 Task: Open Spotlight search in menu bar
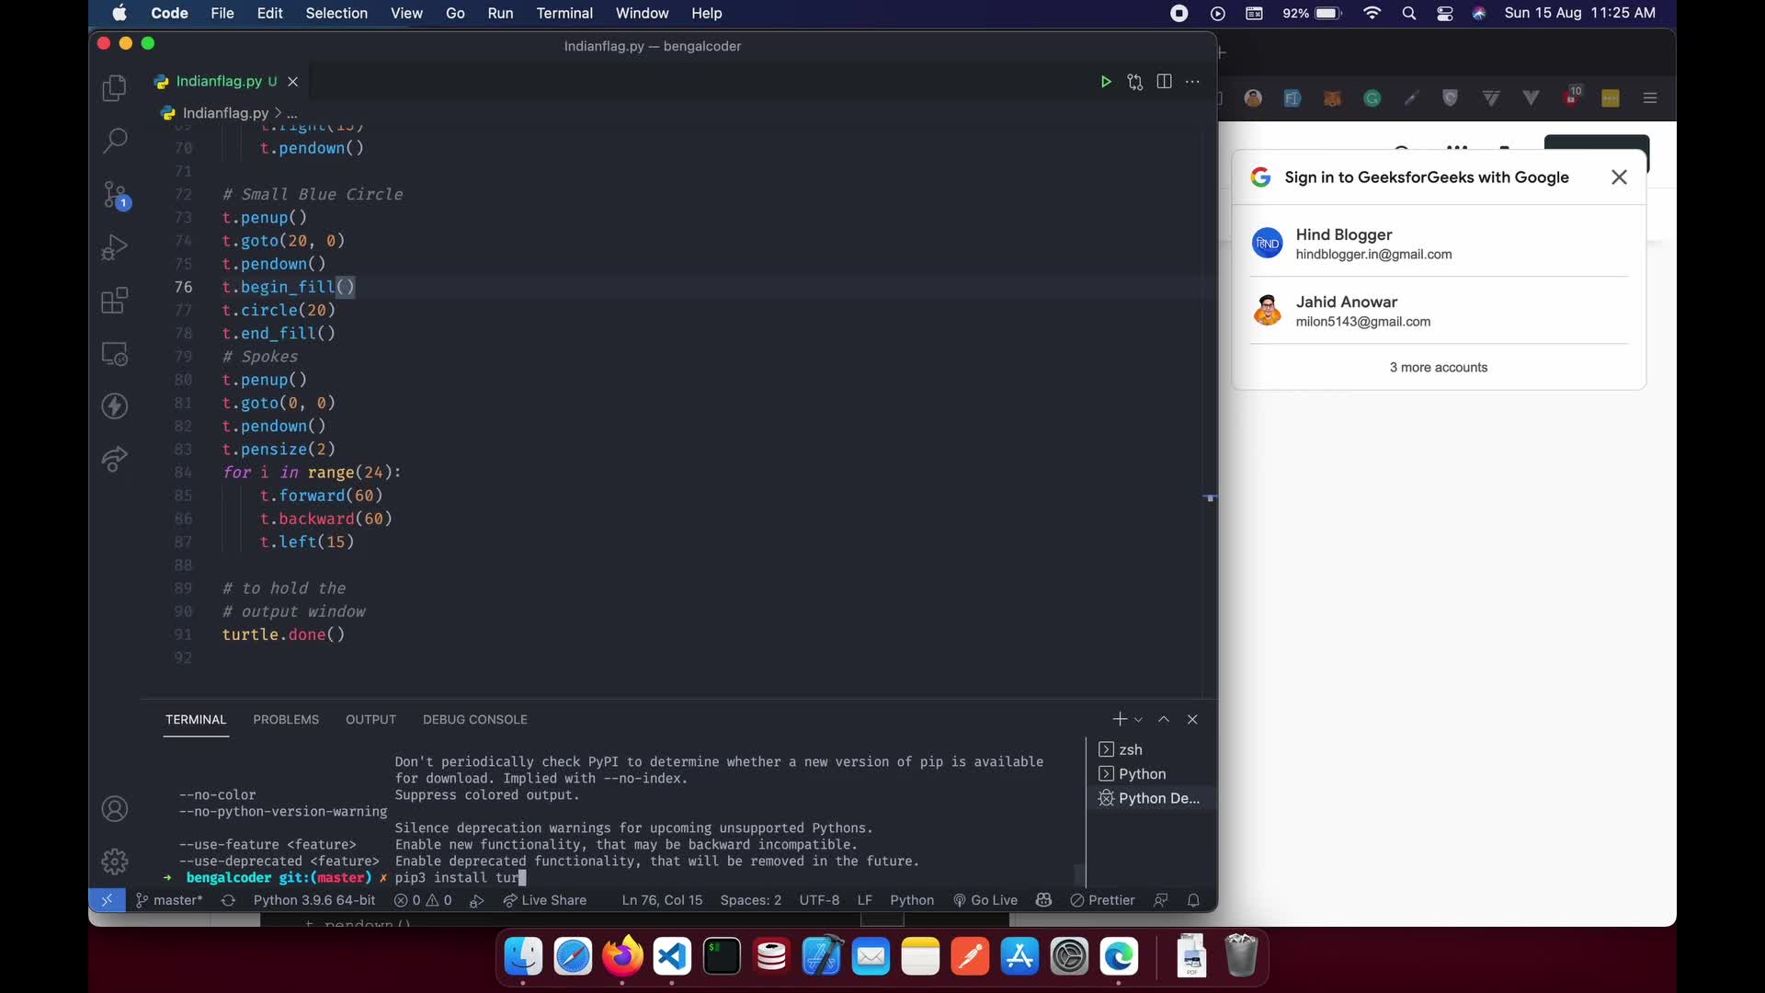click(x=1408, y=13)
